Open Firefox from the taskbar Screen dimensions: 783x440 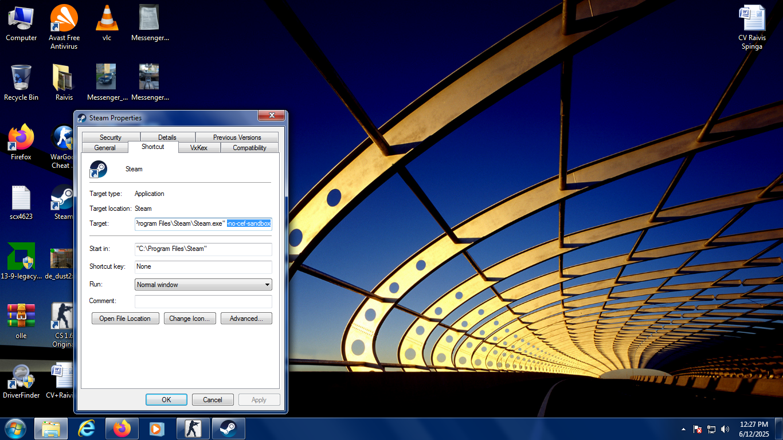(x=122, y=429)
